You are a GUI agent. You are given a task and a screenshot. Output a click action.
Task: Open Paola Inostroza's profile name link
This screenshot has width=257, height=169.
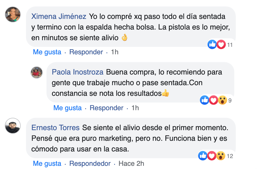click(x=78, y=72)
